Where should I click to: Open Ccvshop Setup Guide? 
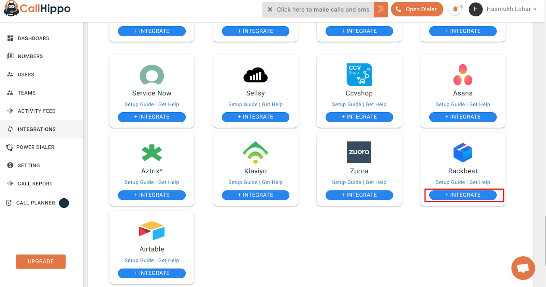[347, 104]
